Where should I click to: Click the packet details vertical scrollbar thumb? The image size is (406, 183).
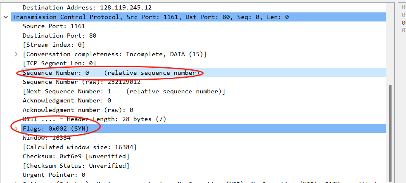pyautogui.click(x=390, y=132)
